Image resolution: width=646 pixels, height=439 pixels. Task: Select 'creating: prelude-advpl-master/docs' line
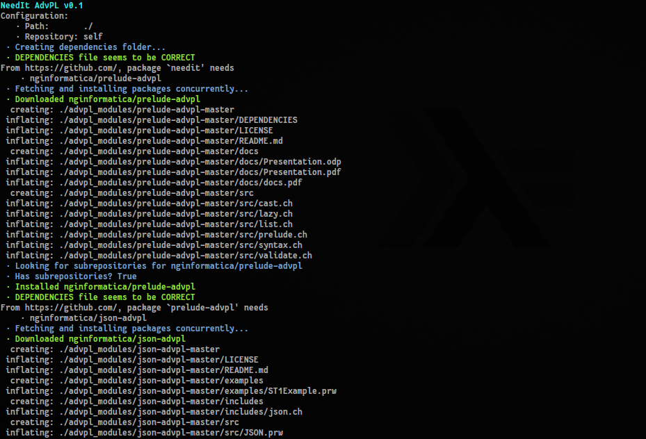(x=134, y=151)
